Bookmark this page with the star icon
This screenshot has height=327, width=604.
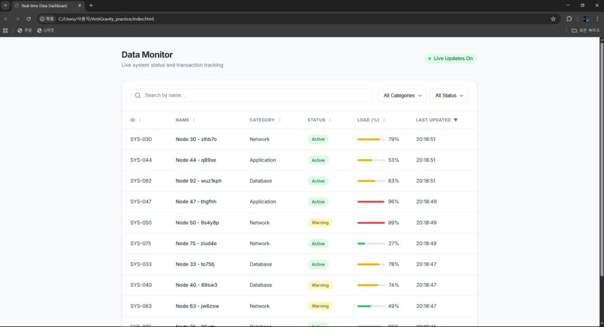pos(553,19)
